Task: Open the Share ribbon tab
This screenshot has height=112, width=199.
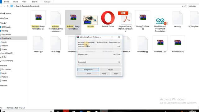Action: click(x=16, y=2)
